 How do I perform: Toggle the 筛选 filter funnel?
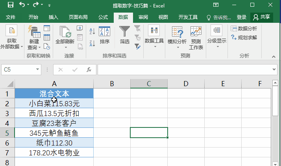pyautogui.click(x=124, y=35)
